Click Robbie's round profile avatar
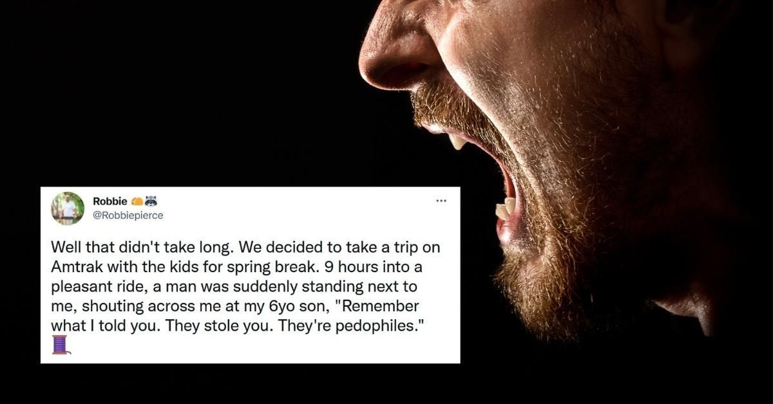773x404 pixels. point(67,208)
